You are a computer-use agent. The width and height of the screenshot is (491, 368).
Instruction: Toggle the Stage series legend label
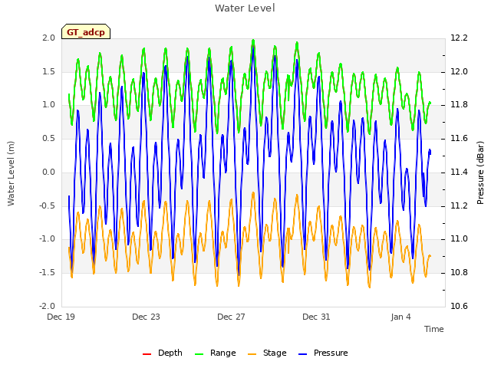point(275,353)
